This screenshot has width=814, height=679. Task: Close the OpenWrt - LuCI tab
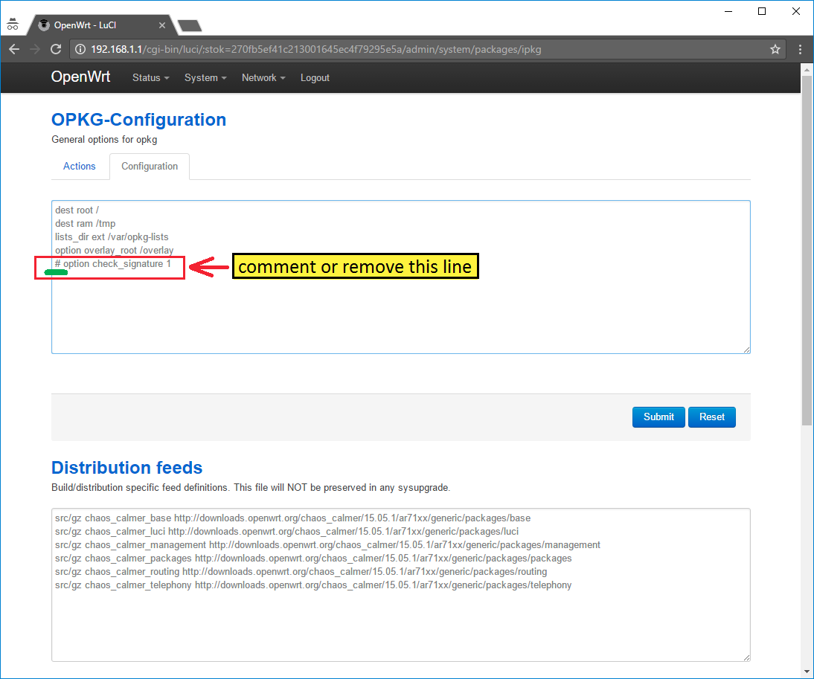(162, 25)
